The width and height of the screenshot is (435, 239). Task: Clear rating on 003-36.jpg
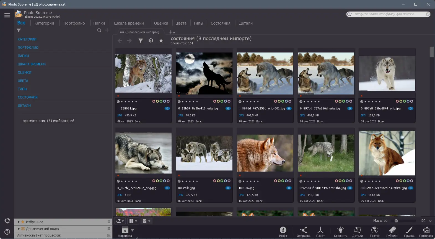pos(240,181)
